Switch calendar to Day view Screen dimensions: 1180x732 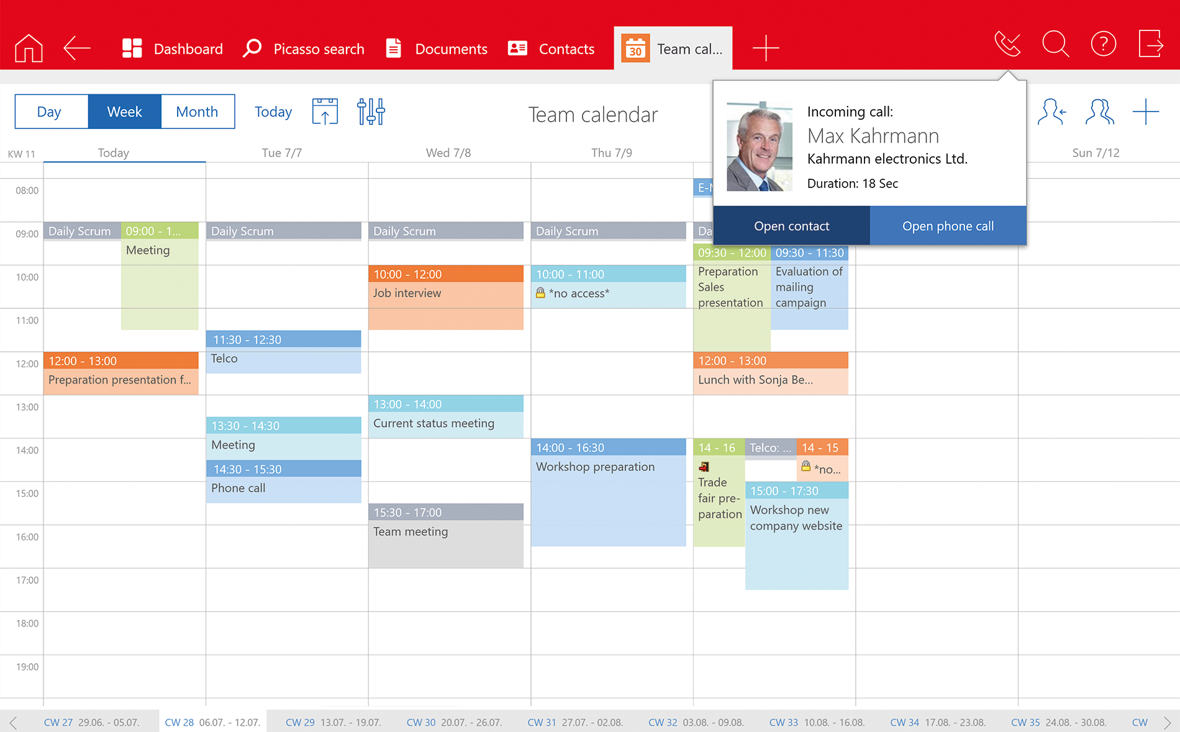(49, 112)
